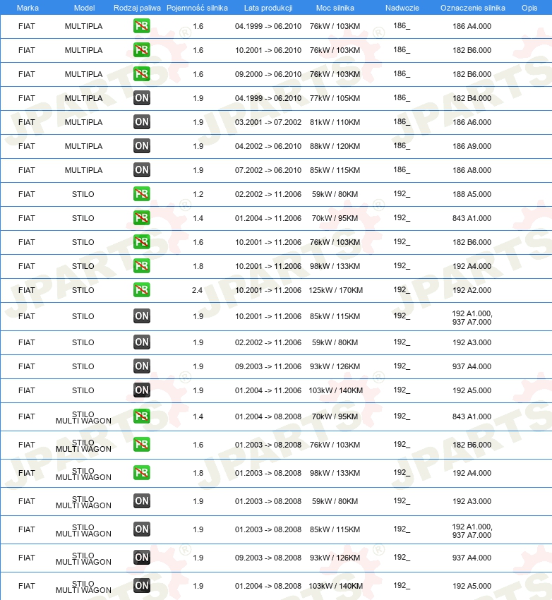Click petrol icon for Stilo 1.4 01.2004 -> 11.2006
Image resolution: width=552 pixels, height=600 pixels.
coord(142,218)
